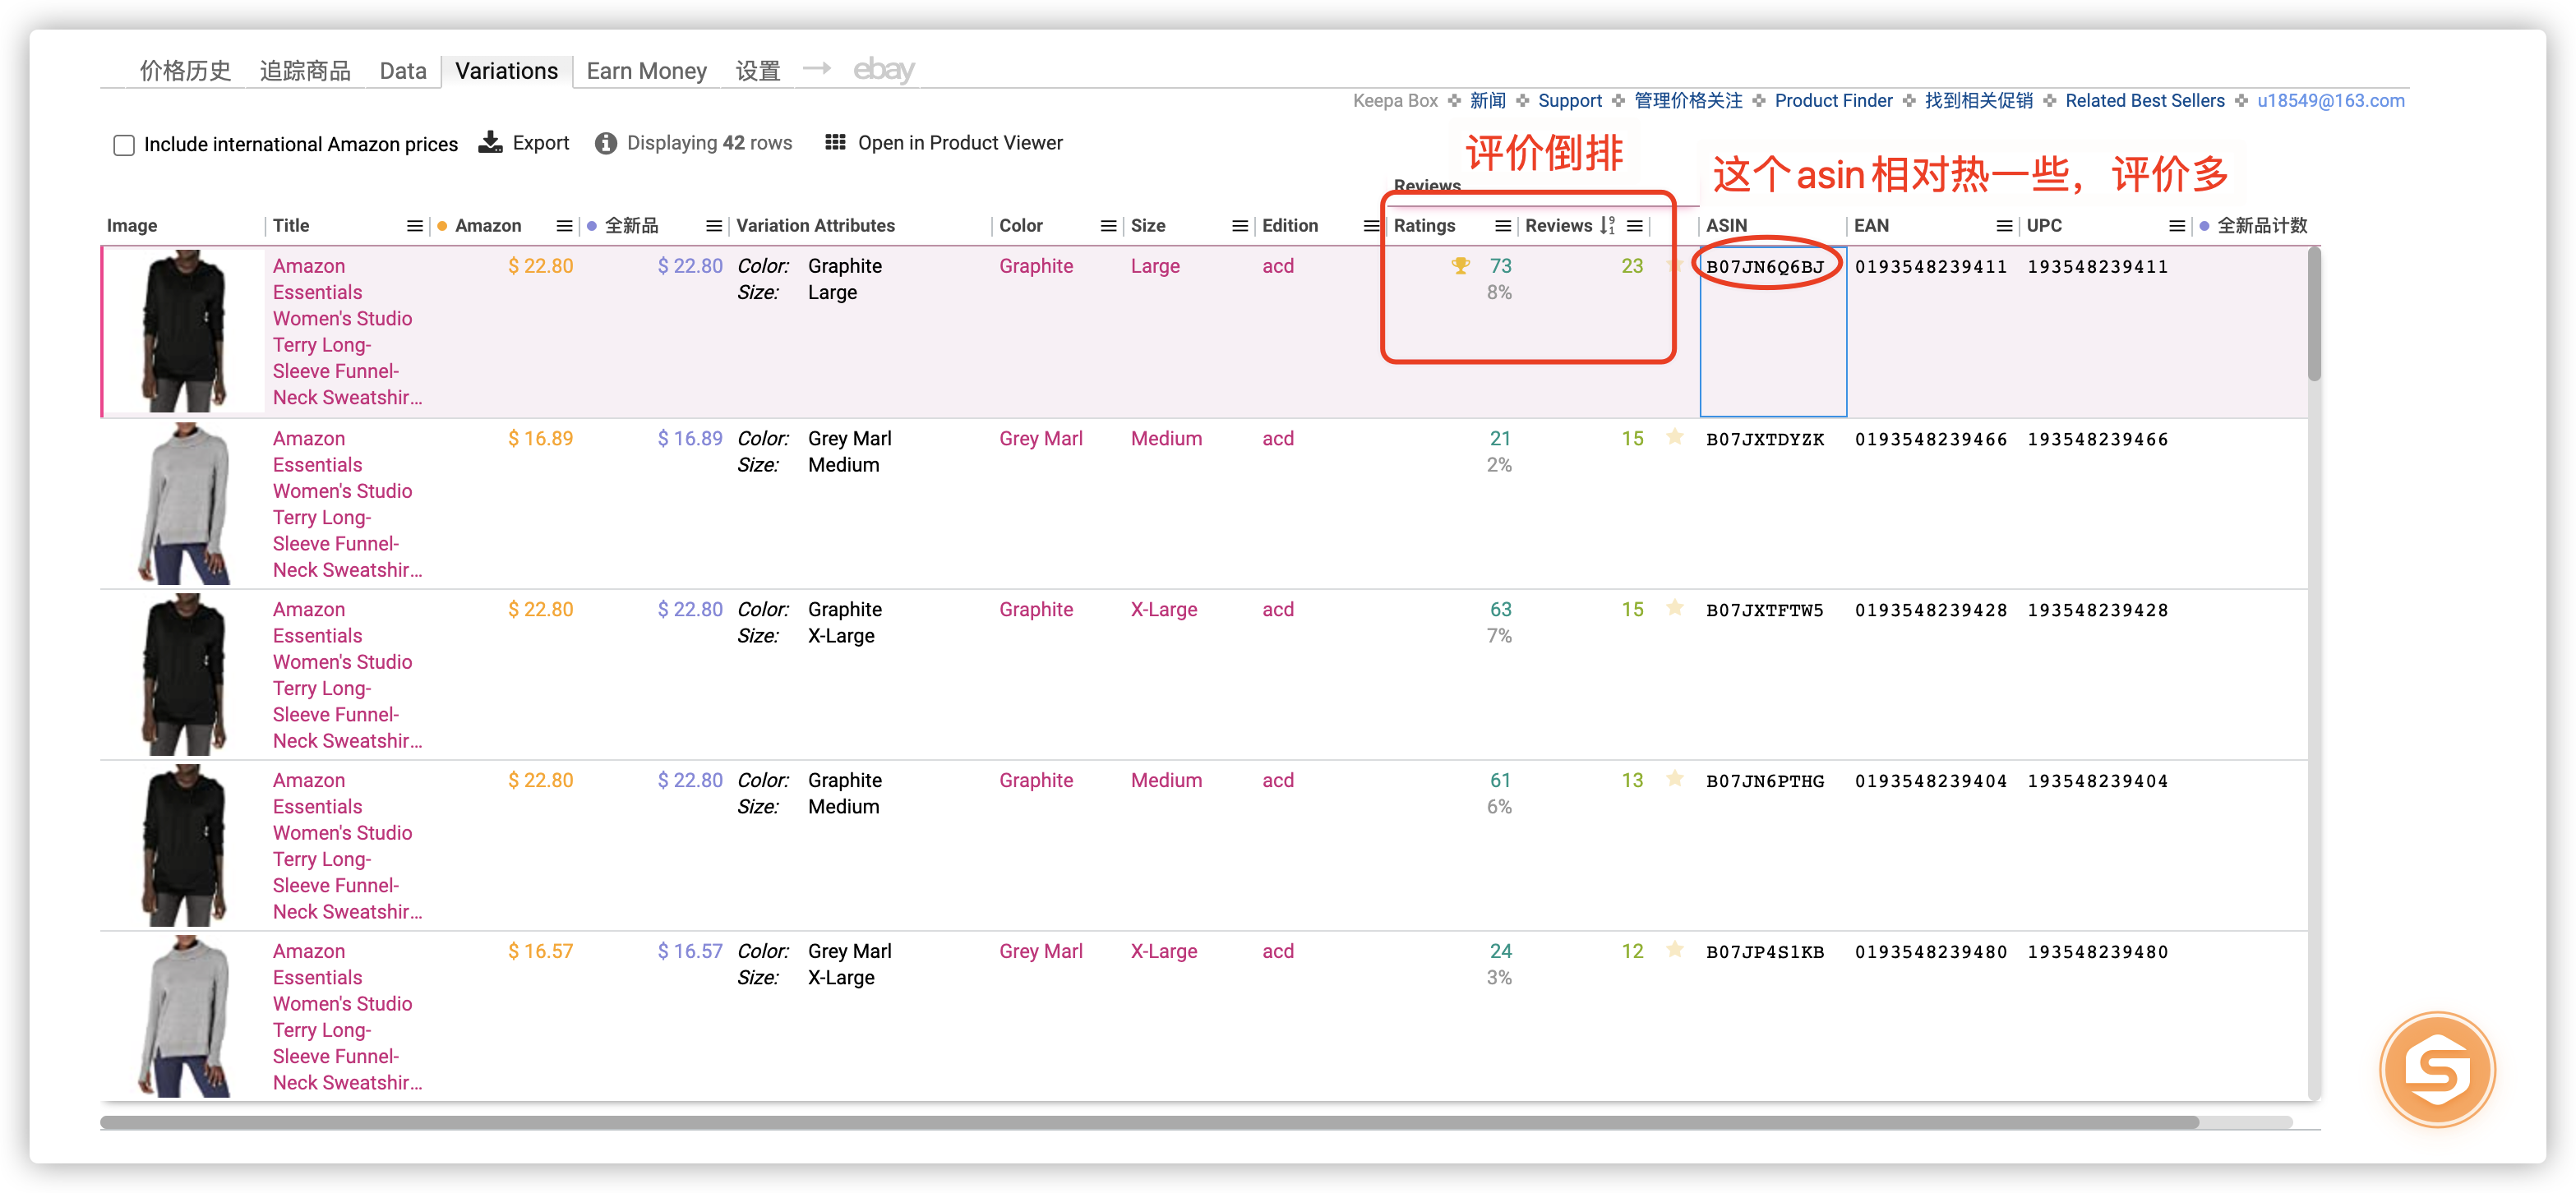Open the Product Finder link
This screenshot has height=1193, width=2576.
[x=1834, y=101]
